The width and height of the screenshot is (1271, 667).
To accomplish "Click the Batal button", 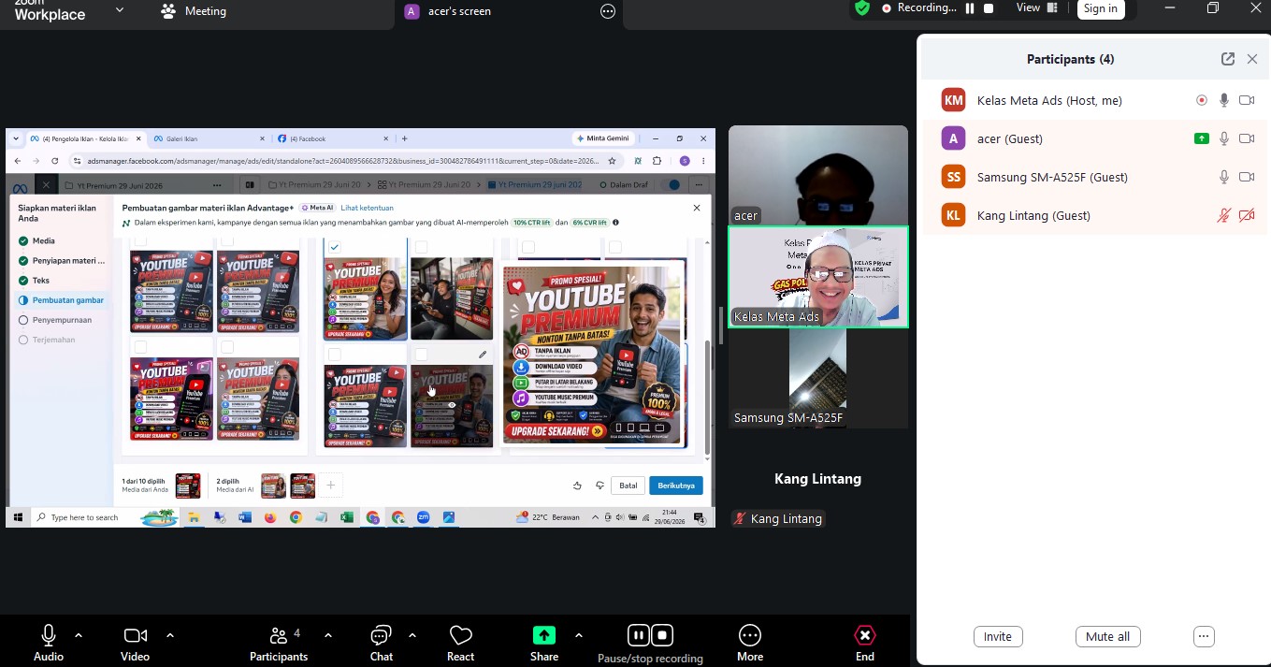I will pos(628,486).
